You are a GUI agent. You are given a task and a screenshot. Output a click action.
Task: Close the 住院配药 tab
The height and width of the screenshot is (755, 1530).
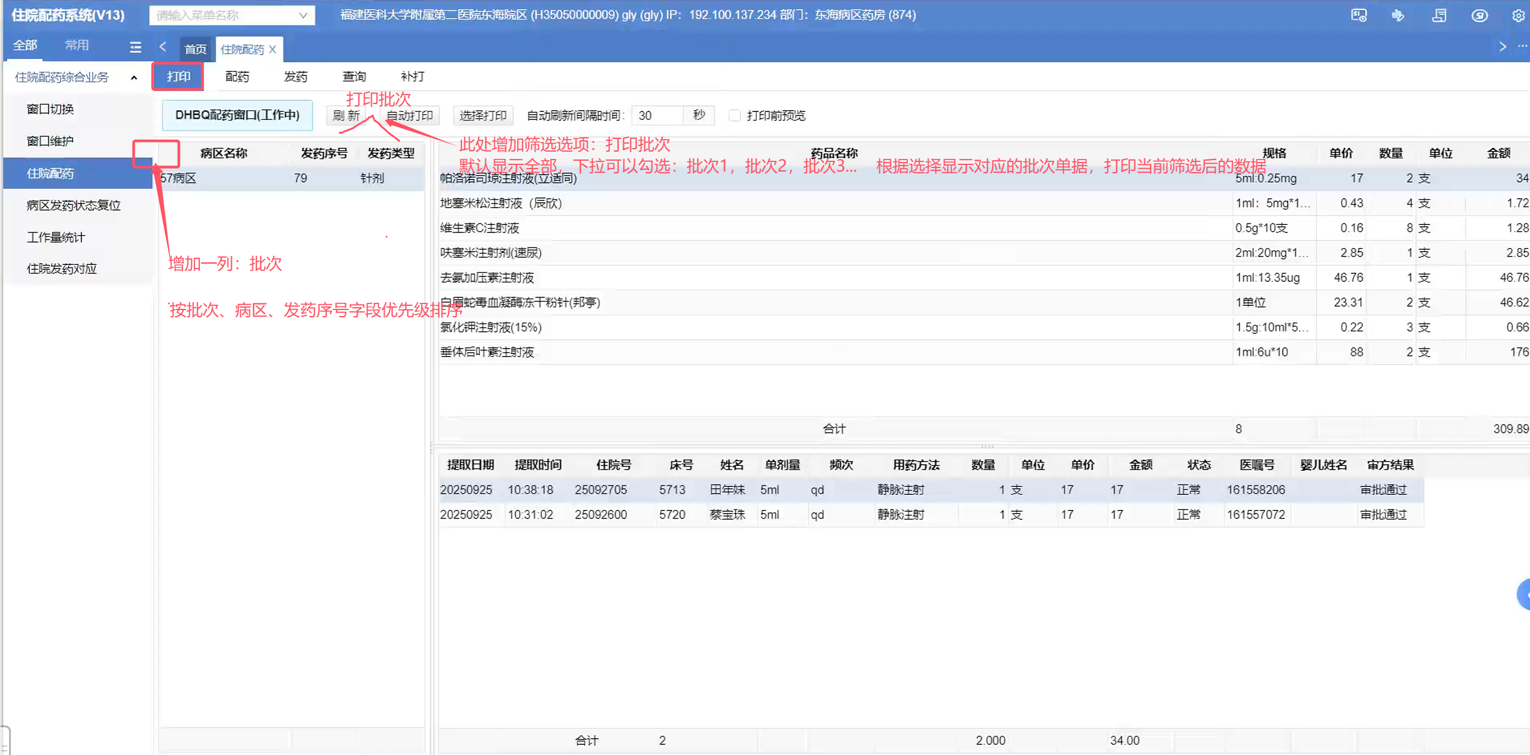point(273,49)
